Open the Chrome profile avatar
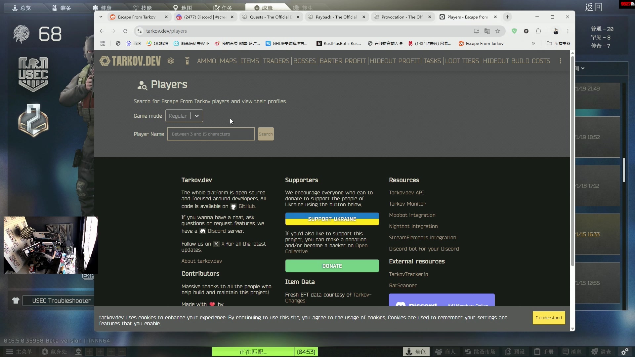 556,31
